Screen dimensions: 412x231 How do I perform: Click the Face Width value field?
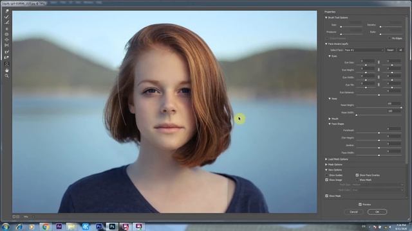(x=393, y=151)
